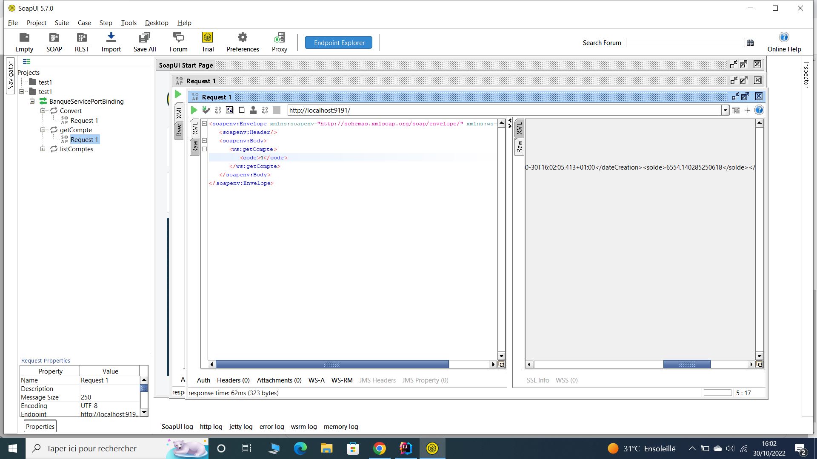This screenshot has height=459, width=817.
Task: Stop the running request with the cancel square
Action: pos(241,110)
